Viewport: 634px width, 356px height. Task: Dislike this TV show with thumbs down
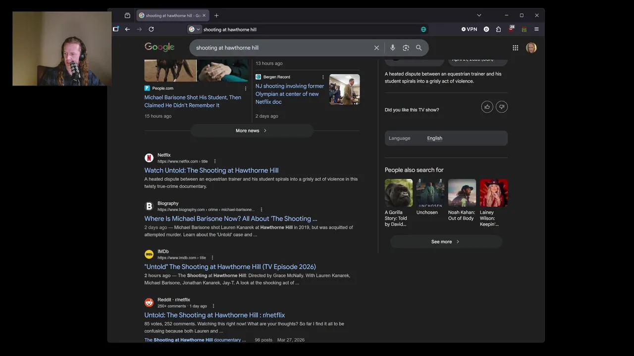[x=502, y=107]
